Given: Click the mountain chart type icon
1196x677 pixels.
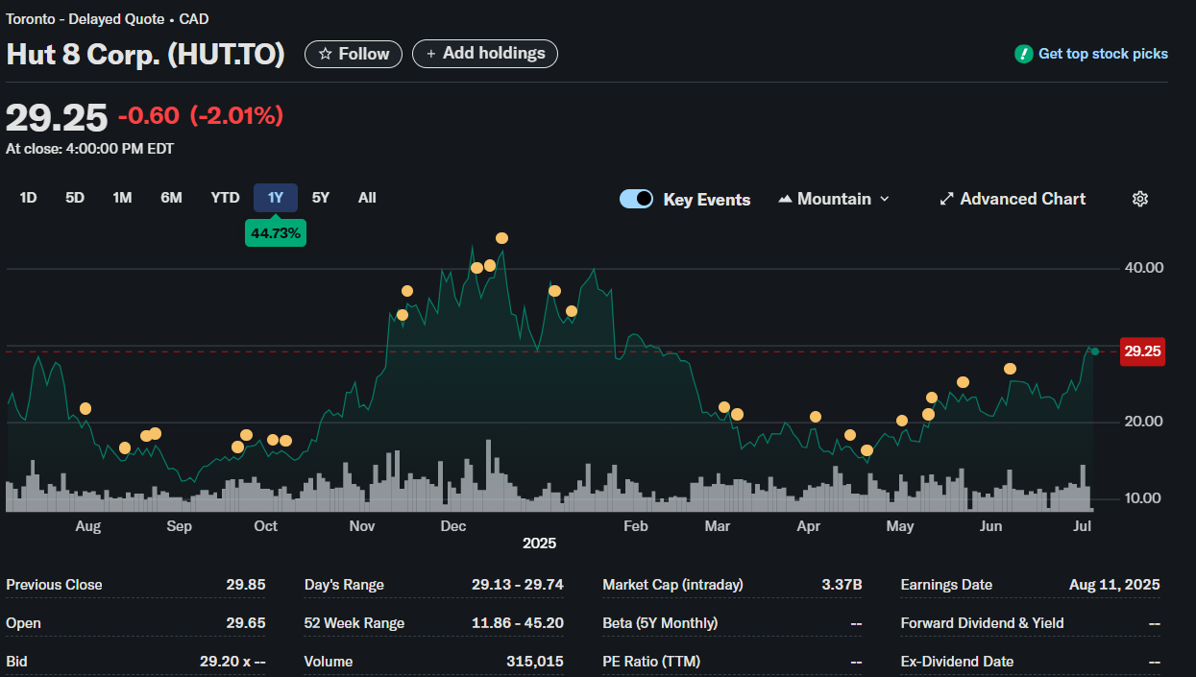Looking at the screenshot, I should tap(785, 199).
